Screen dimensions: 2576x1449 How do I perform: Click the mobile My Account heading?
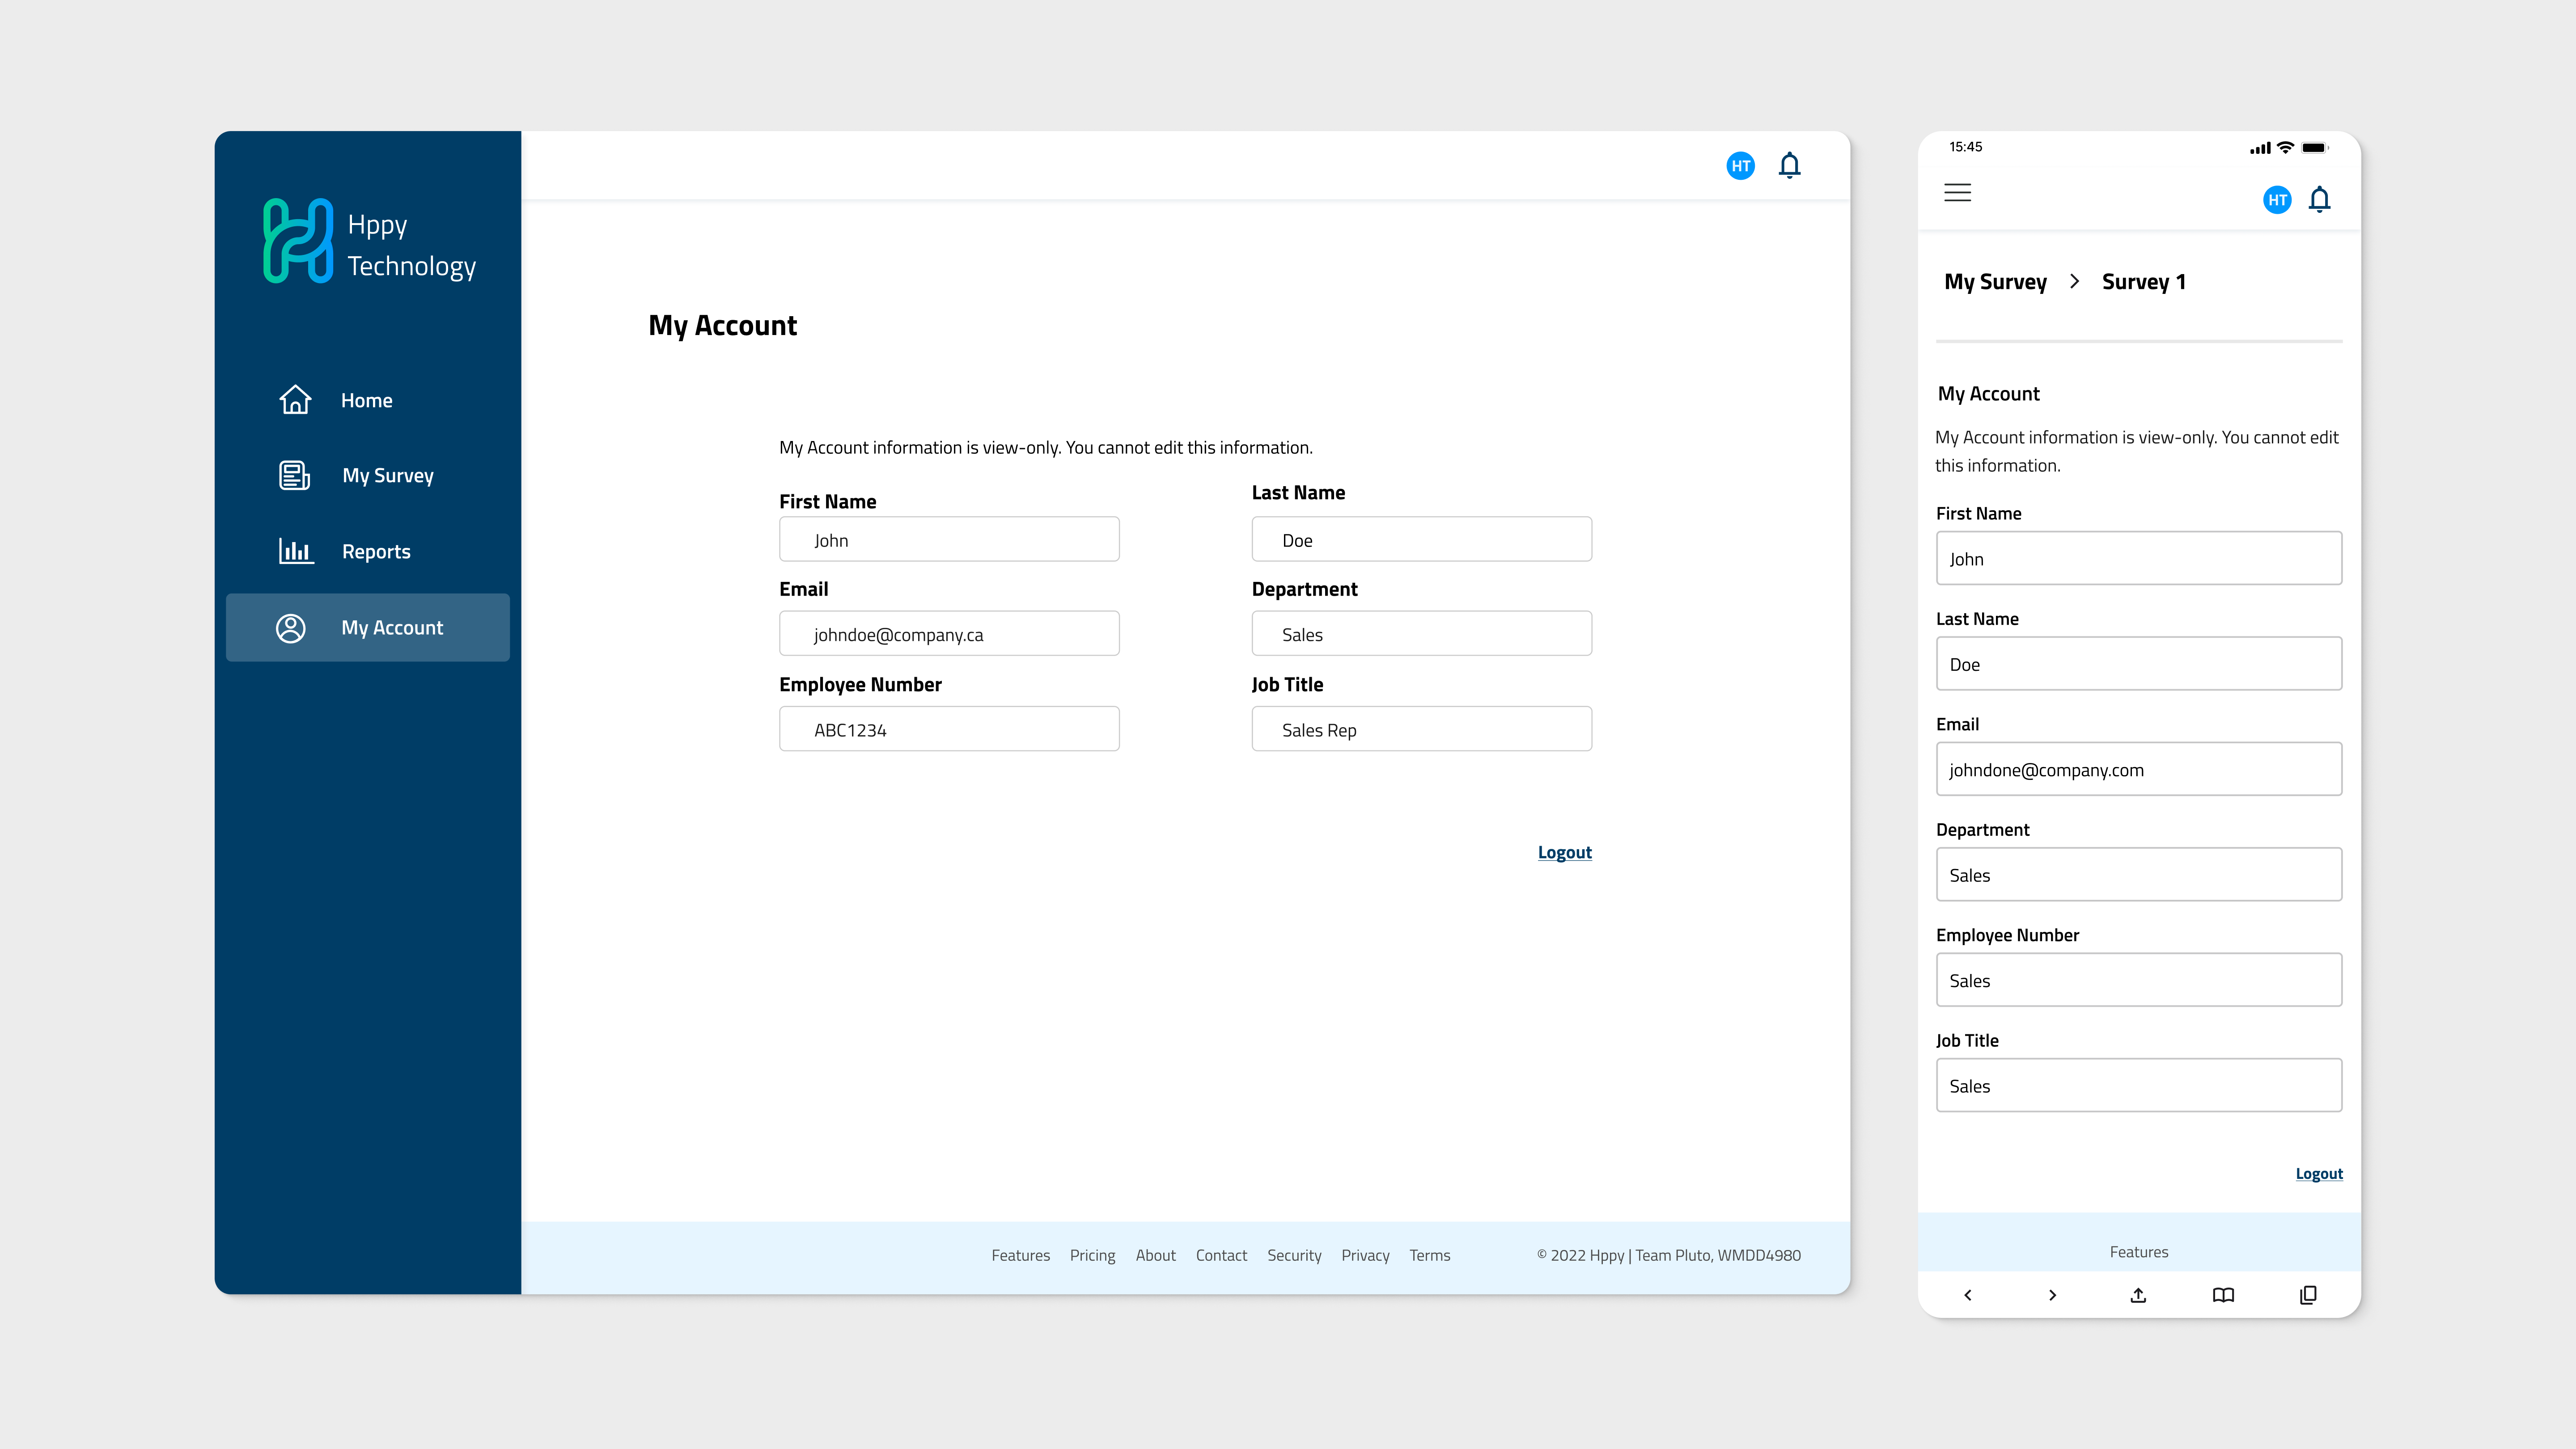[x=1988, y=394]
